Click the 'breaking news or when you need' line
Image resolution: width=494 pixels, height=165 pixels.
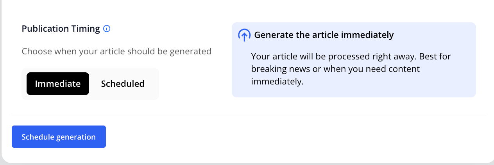(335, 69)
